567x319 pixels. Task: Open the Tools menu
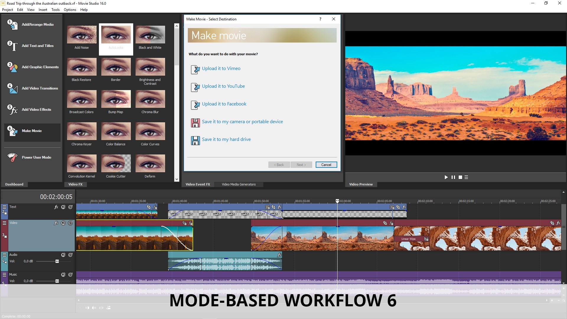[x=55, y=10]
